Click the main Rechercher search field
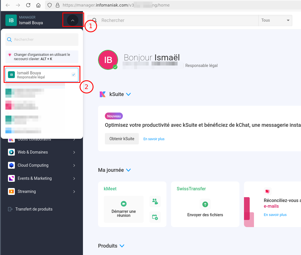 point(173,20)
